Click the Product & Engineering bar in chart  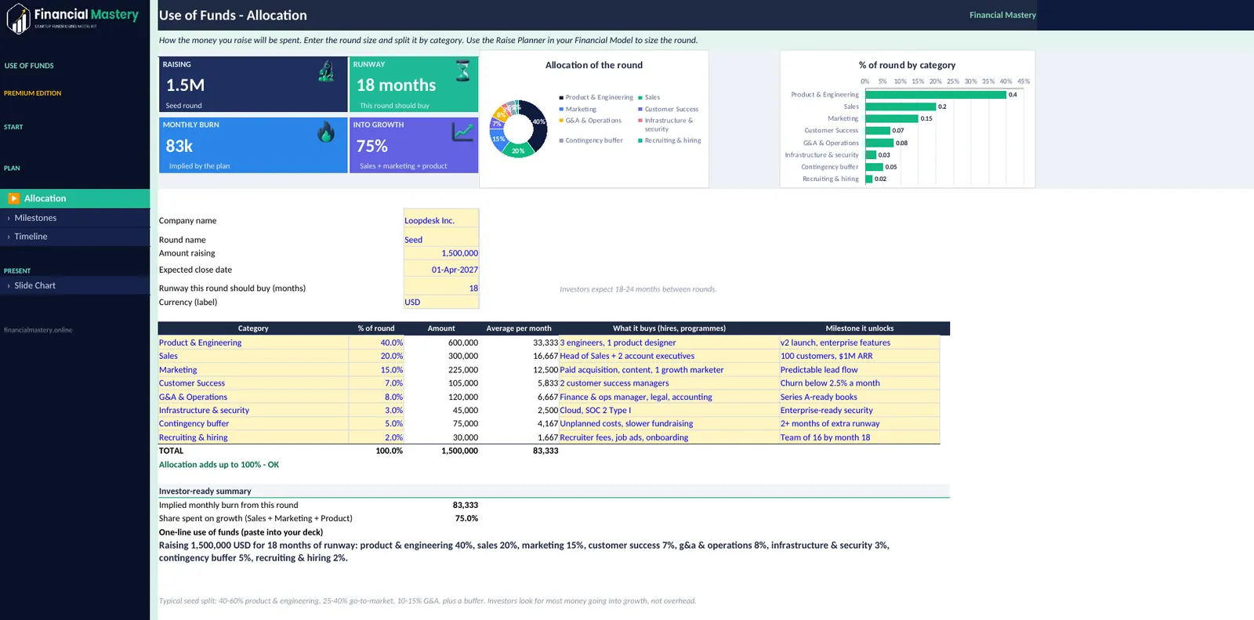point(936,95)
